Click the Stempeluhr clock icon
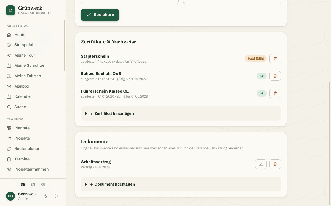 click(x=9, y=45)
